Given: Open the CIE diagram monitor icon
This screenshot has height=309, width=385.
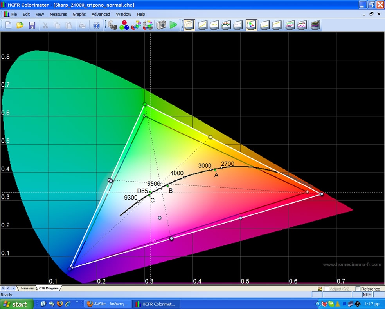Looking at the screenshot, I should click(x=251, y=25).
